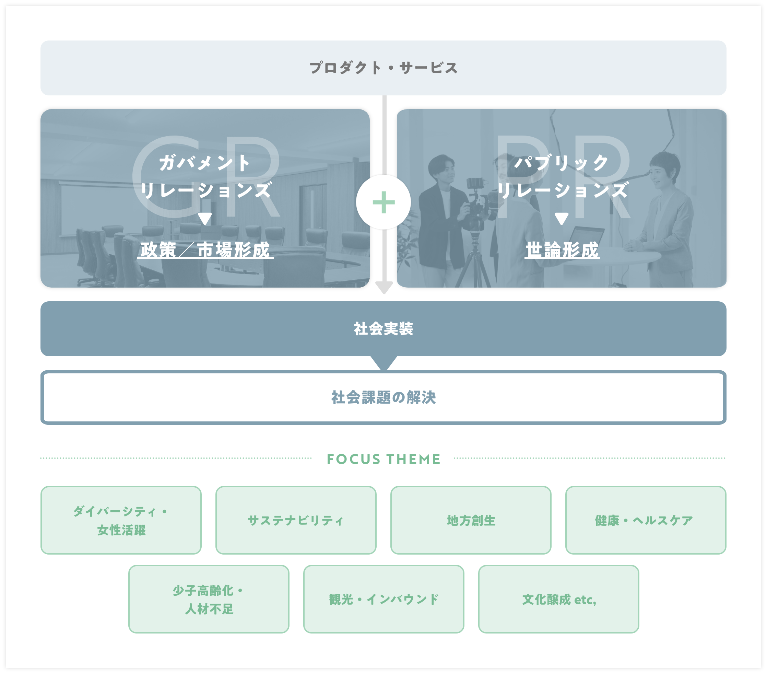Click the 社会課題の解決 box
The height and width of the screenshot is (674, 767).
coord(383,397)
